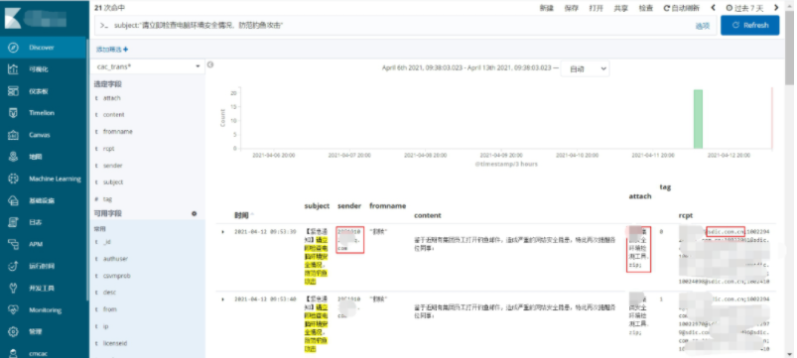The height and width of the screenshot is (358, 797).
Task: Click the attach column header
Action: [x=640, y=196]
